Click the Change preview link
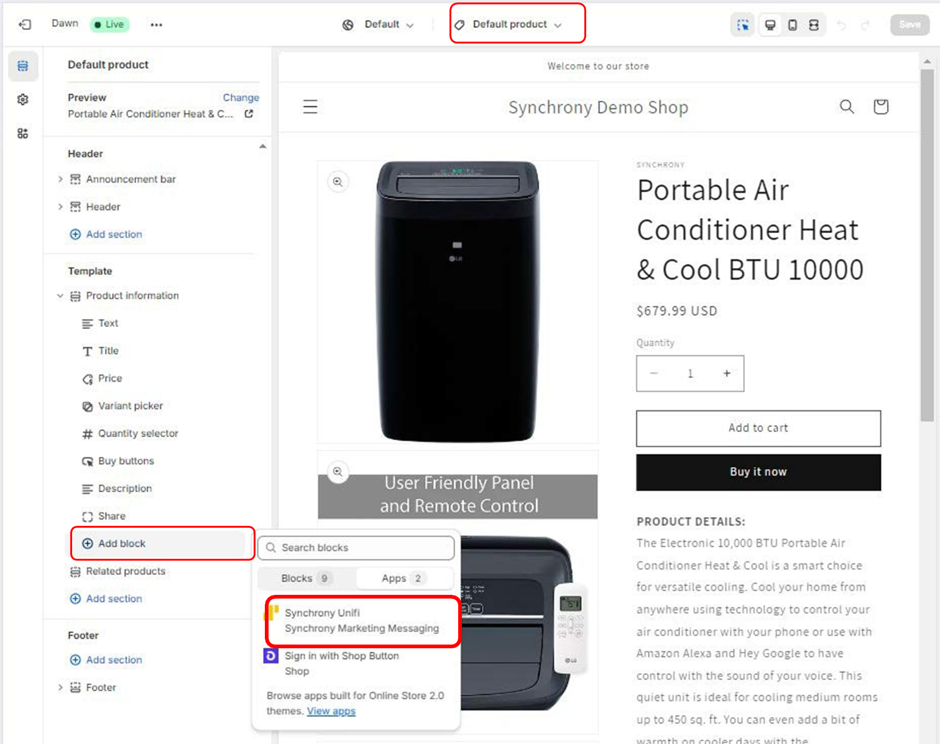The image size is (940, 744). (241, 98)
